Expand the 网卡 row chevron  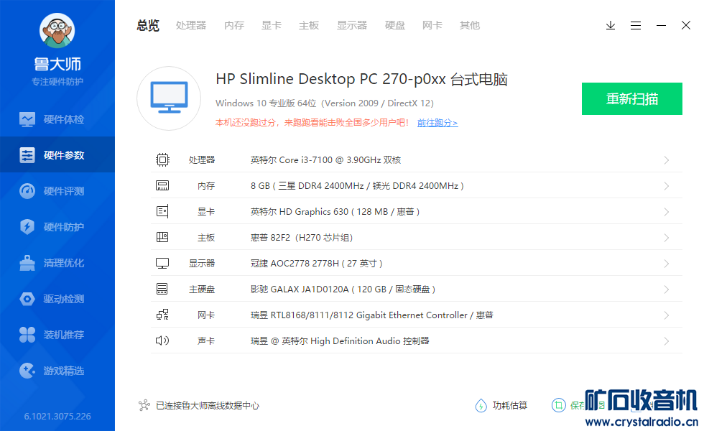click(667, 315)
